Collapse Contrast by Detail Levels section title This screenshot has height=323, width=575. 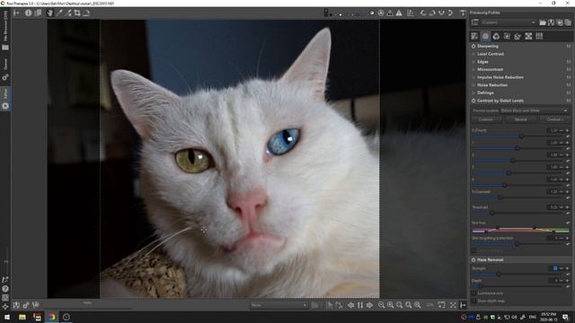500,100
